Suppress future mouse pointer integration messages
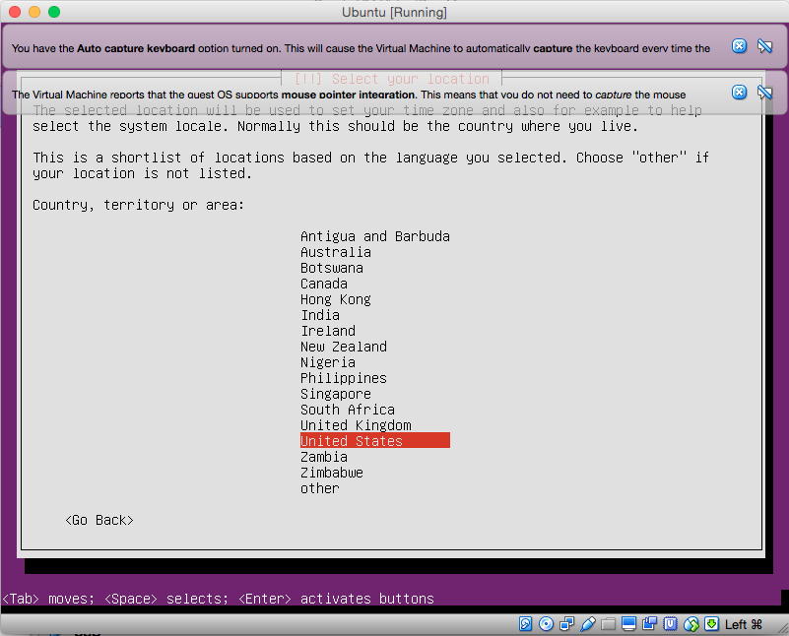Image resolution: width=789 pixels, height=636 pixels. click(764, 93)
